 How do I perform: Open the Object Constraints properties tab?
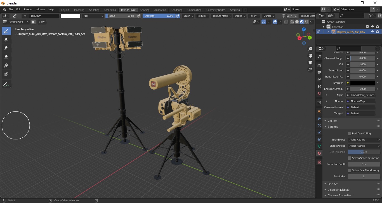[319, 139]
